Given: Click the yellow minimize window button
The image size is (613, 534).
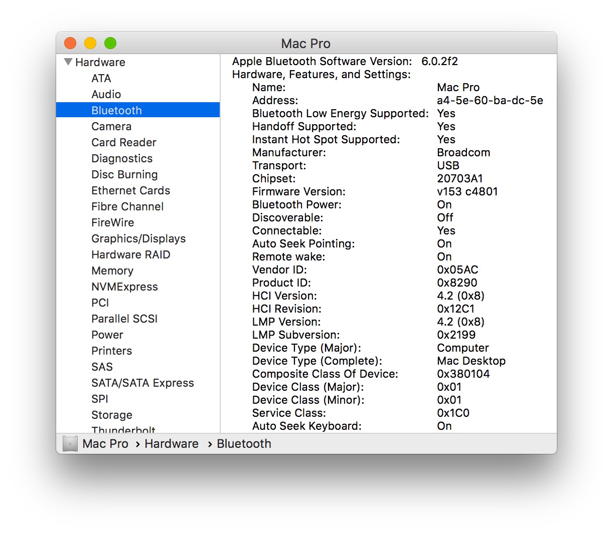Looking at the screenshot, I should (90, 43).
